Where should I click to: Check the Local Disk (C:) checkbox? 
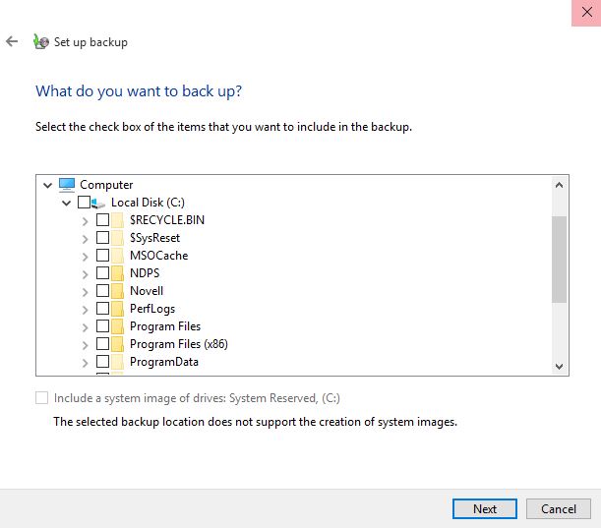click(x=84, y=202)
